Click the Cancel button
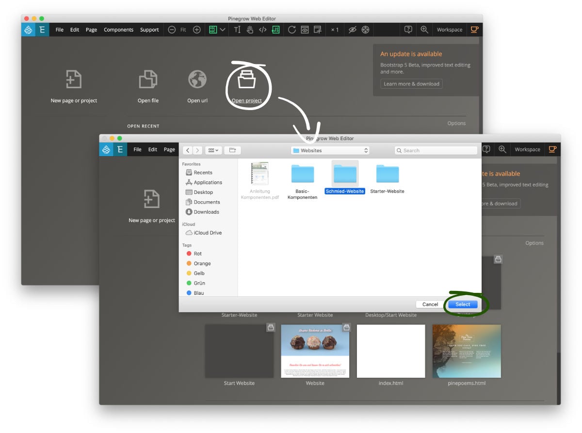This screenshot has height=433, width=582. [430, 305]
